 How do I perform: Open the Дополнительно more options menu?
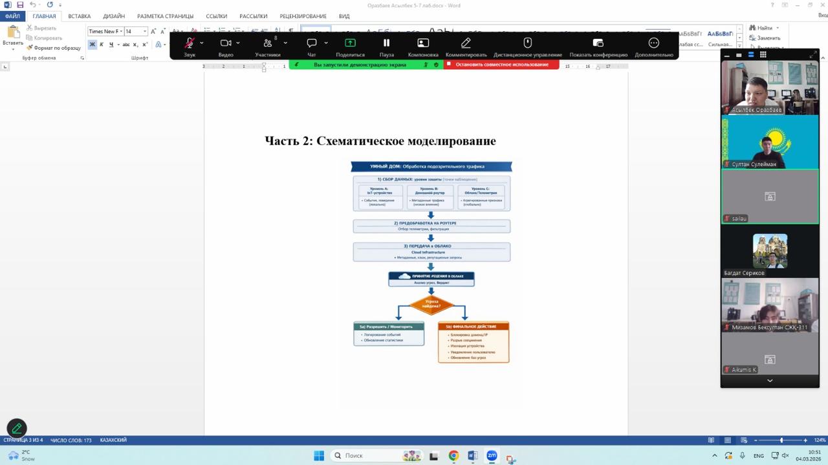(653, 43)
